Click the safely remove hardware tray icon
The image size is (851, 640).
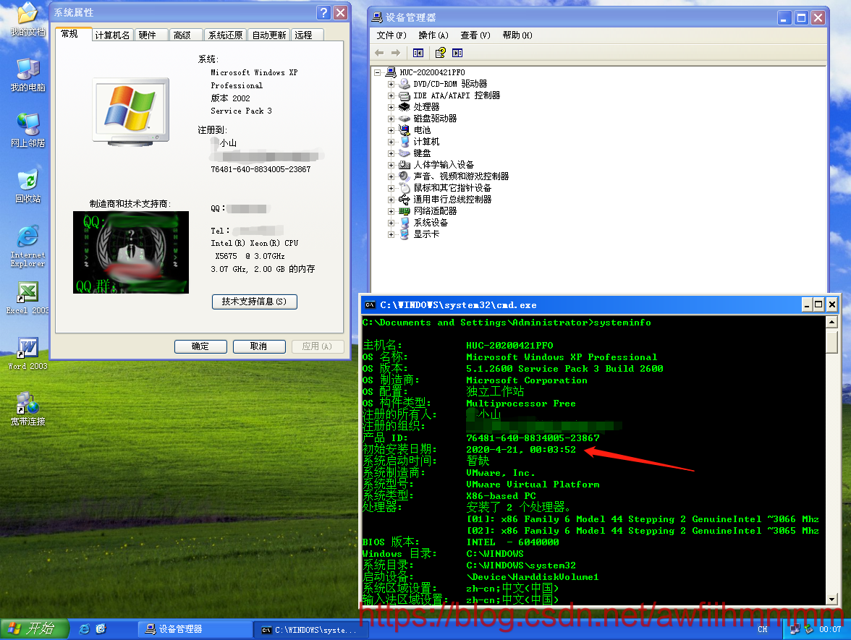click(809, 629)
